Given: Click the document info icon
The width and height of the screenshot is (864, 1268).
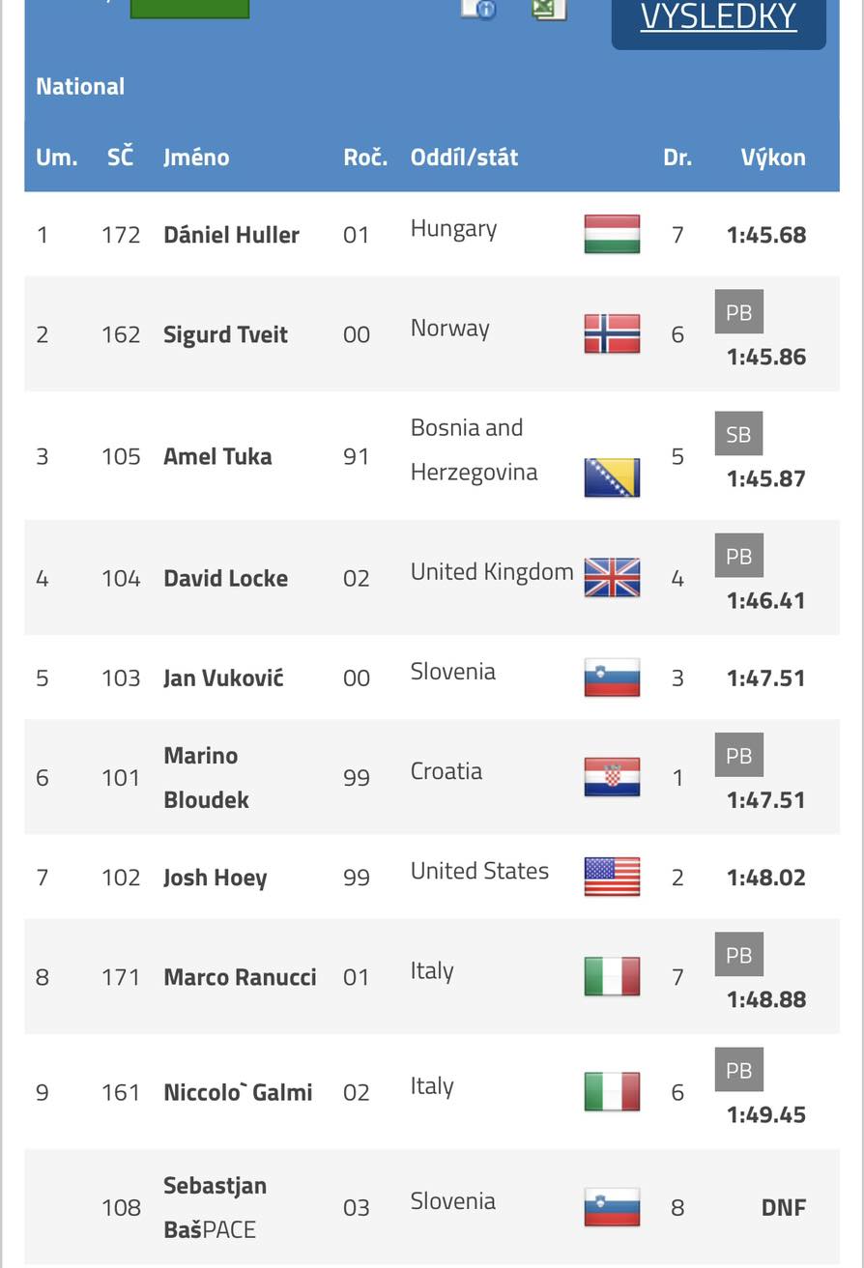Looking at the screenshot, I should [x=477, y=9].
